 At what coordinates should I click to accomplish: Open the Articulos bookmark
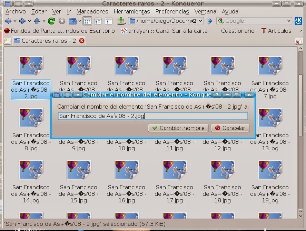[276, 31]
